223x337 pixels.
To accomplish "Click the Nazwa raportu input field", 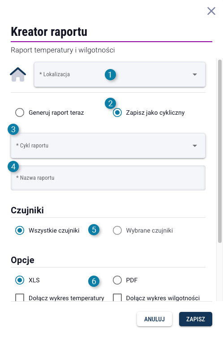I will [x=108, y=178].
